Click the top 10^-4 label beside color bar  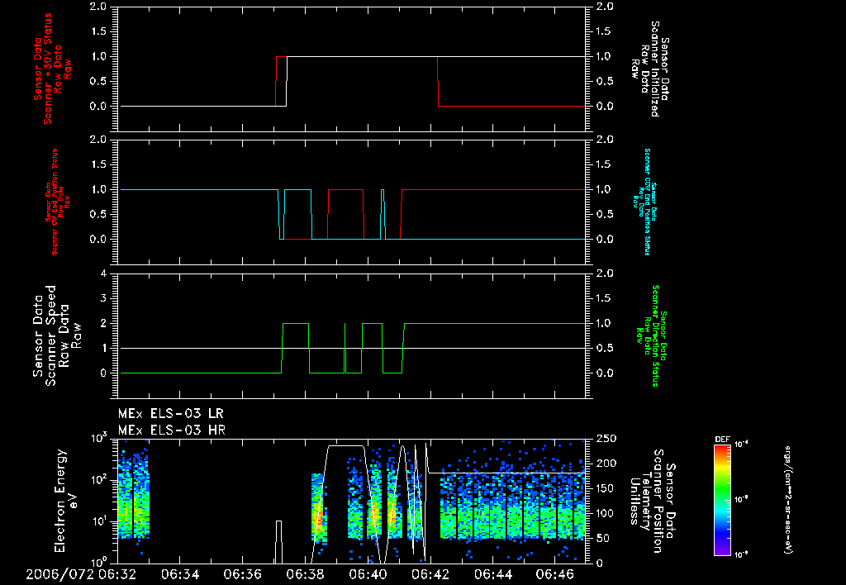742,445
